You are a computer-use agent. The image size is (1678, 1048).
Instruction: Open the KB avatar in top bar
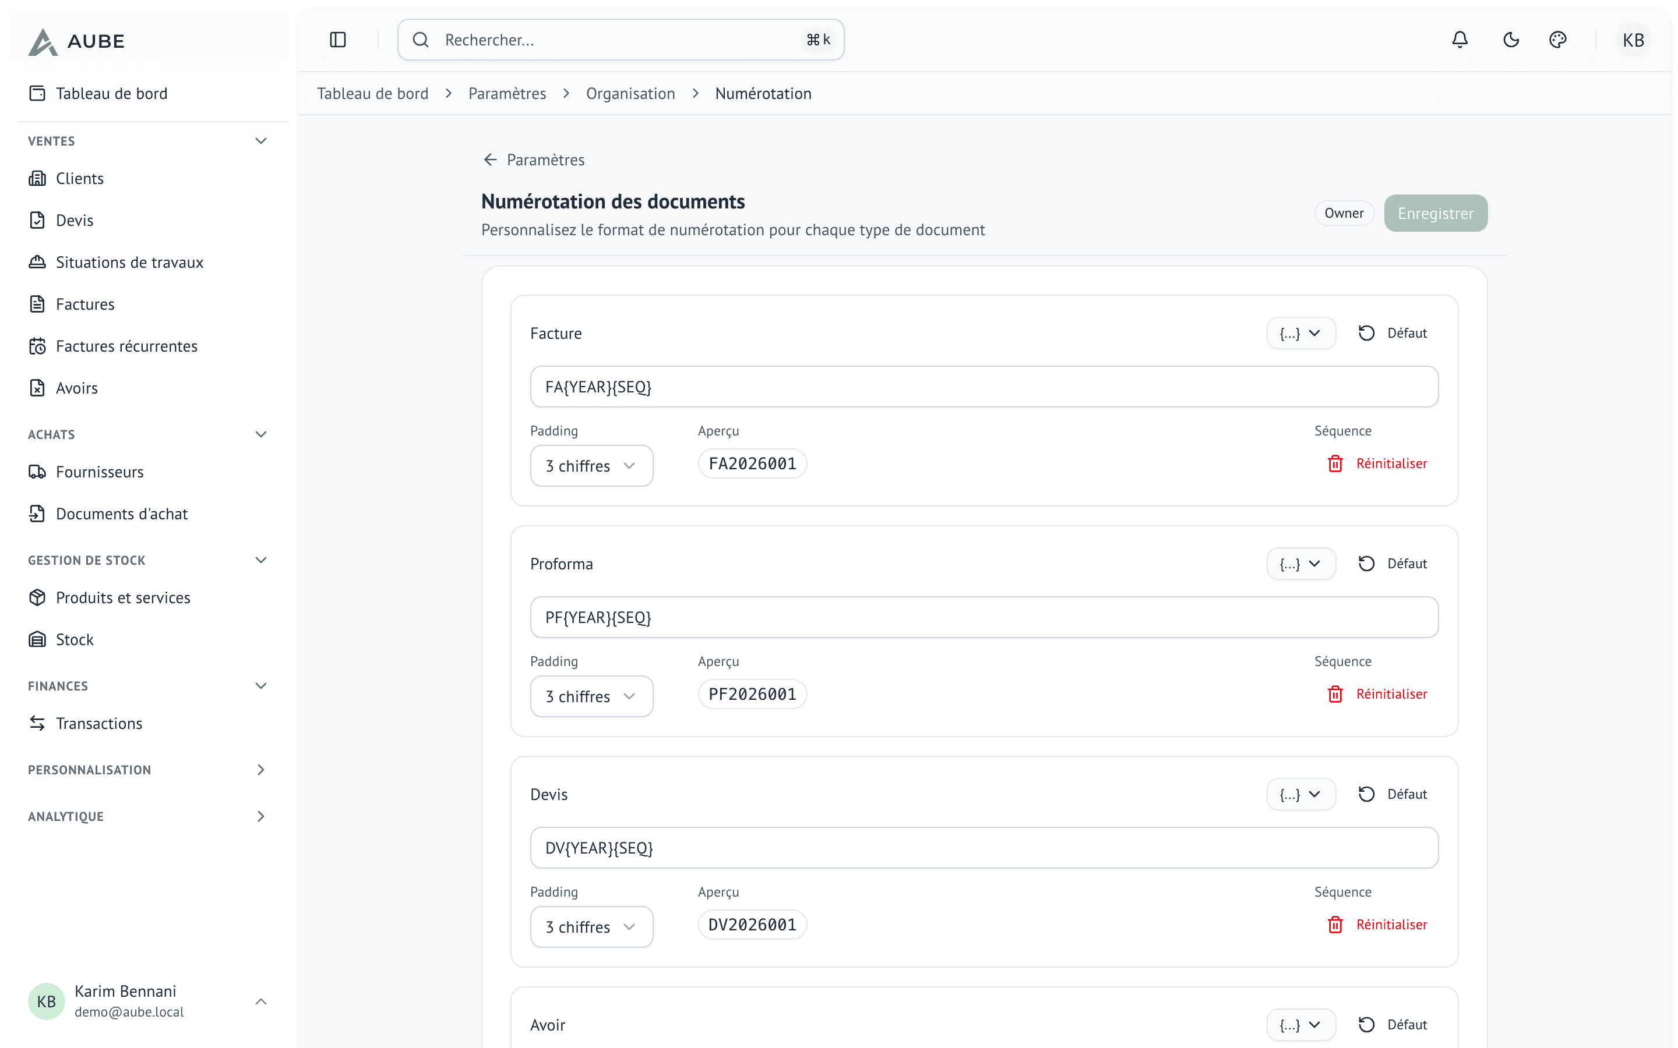tap(1633, 40)
